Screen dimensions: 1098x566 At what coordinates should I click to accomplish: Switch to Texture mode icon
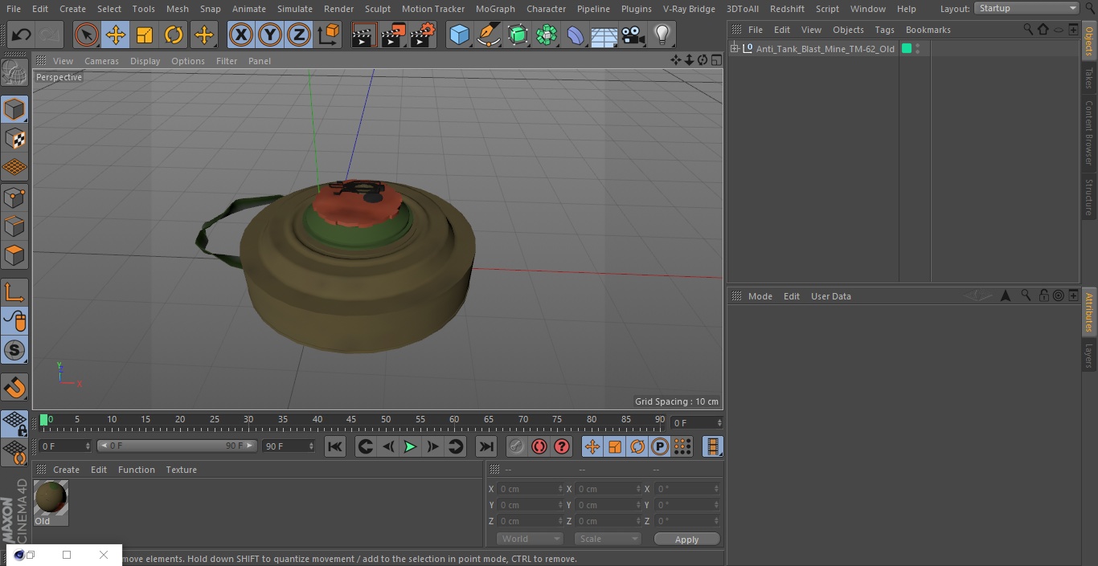point(14,138)
